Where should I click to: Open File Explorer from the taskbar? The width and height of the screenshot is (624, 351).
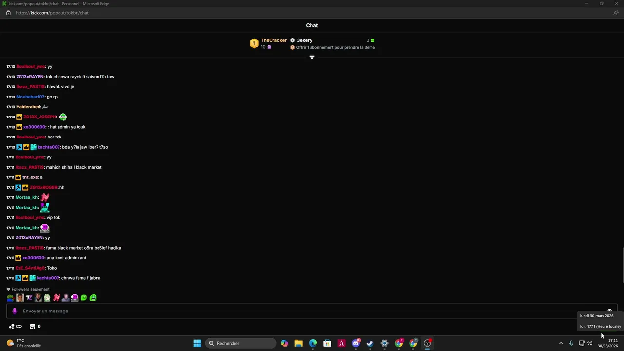pyautogui.click(x=298, y=343)
